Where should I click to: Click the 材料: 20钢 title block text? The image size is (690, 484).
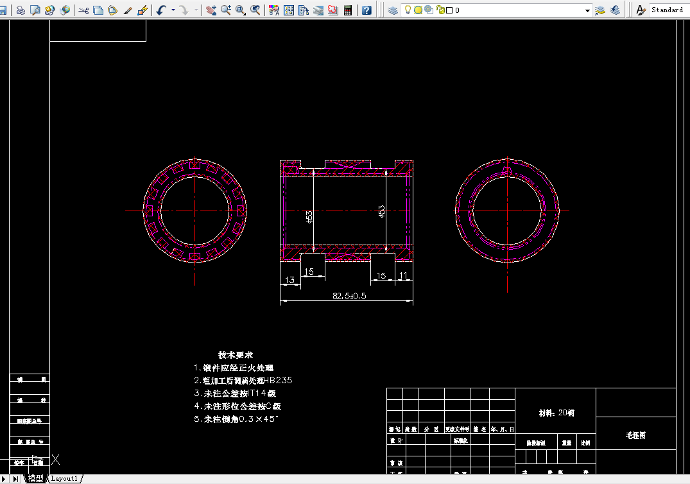pyautogui.click(x=556, y=413)
